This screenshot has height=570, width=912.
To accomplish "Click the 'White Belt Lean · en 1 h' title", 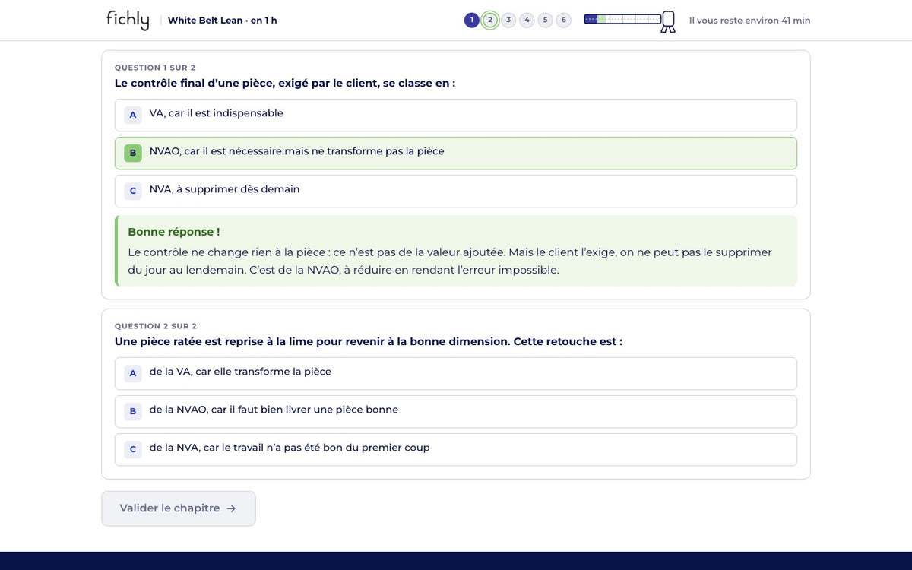I will point(223,21).
